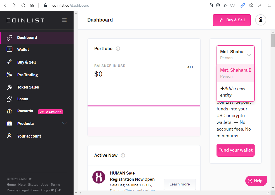275x195 pixels.
Task: Go to Pro Trading in sidebar
Action: point(27,75)
